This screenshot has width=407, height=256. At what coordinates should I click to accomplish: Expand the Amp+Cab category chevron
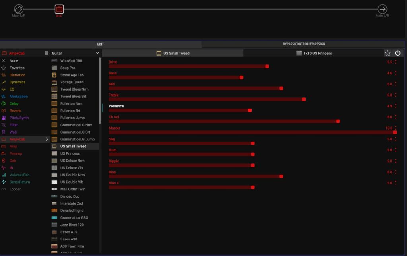pos(47,139)
